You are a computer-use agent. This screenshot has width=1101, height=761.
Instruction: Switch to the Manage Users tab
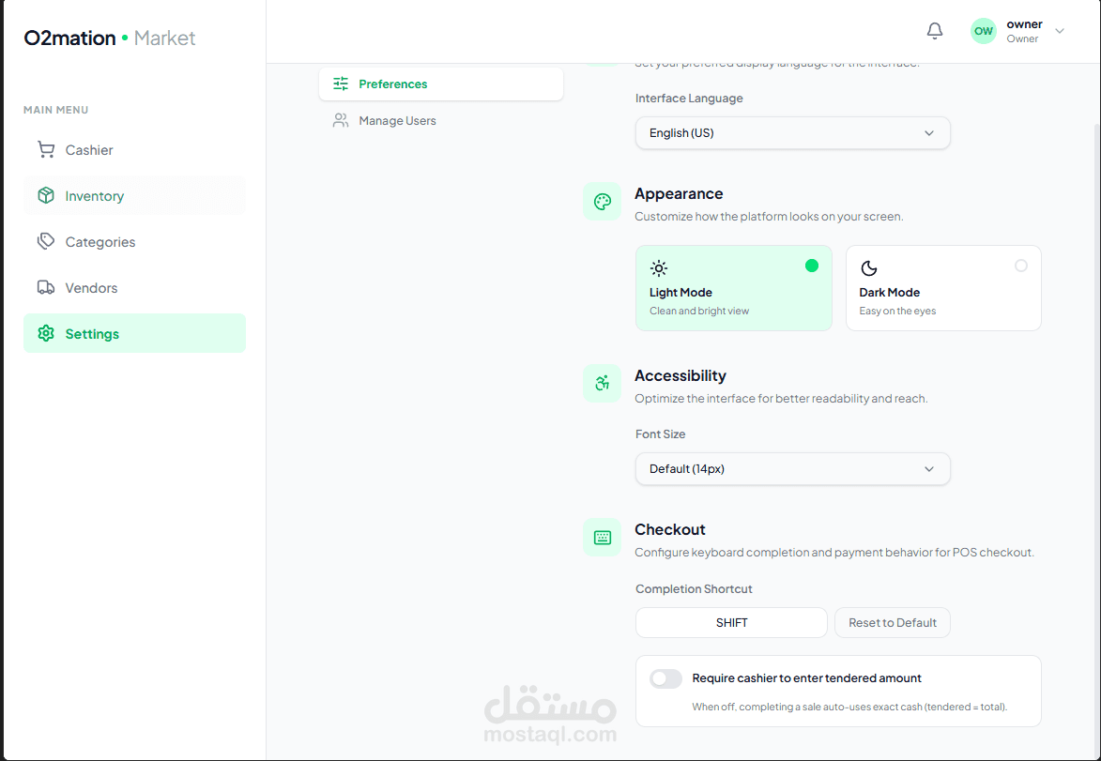pos(397,121)
